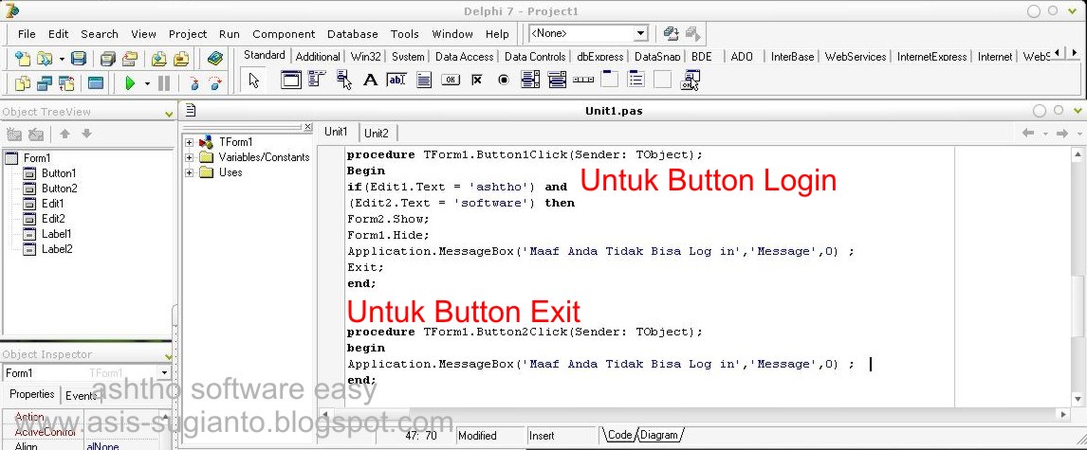Click the editor navigate back arrow

pos(1029,133)
